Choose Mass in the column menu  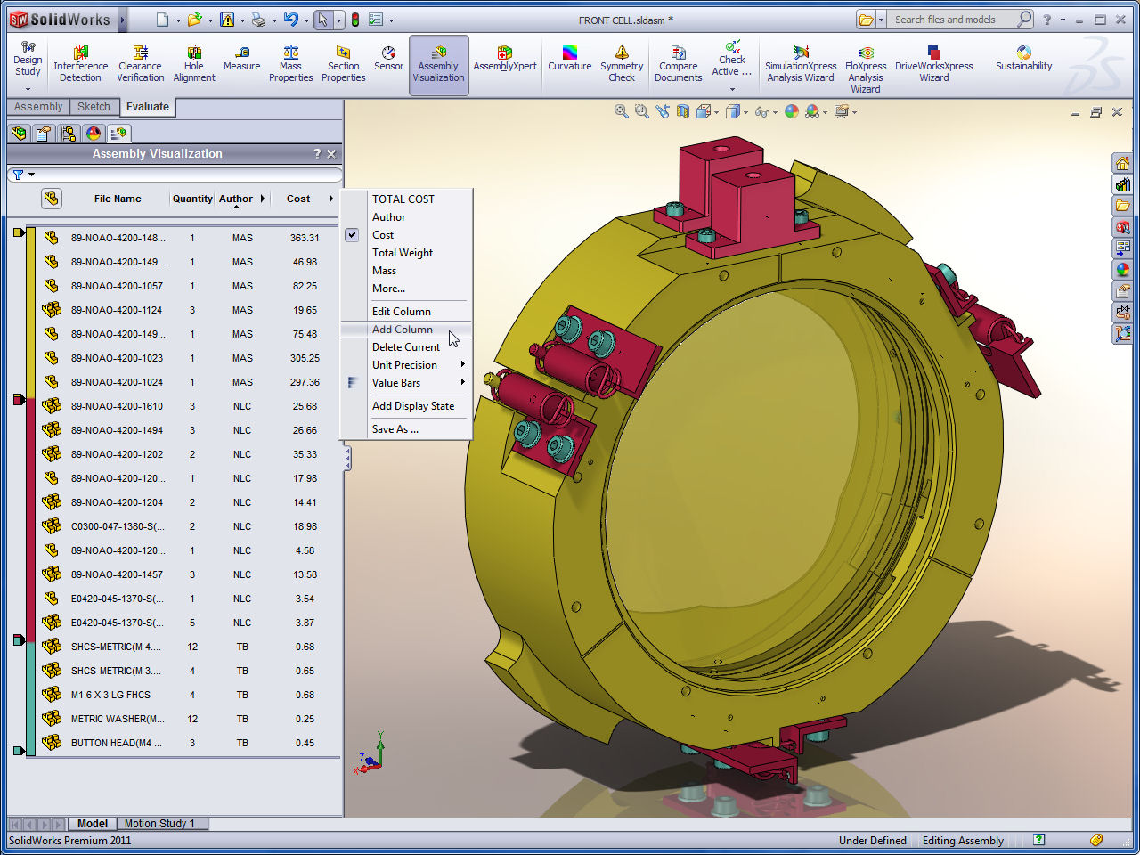coord(384,271)
